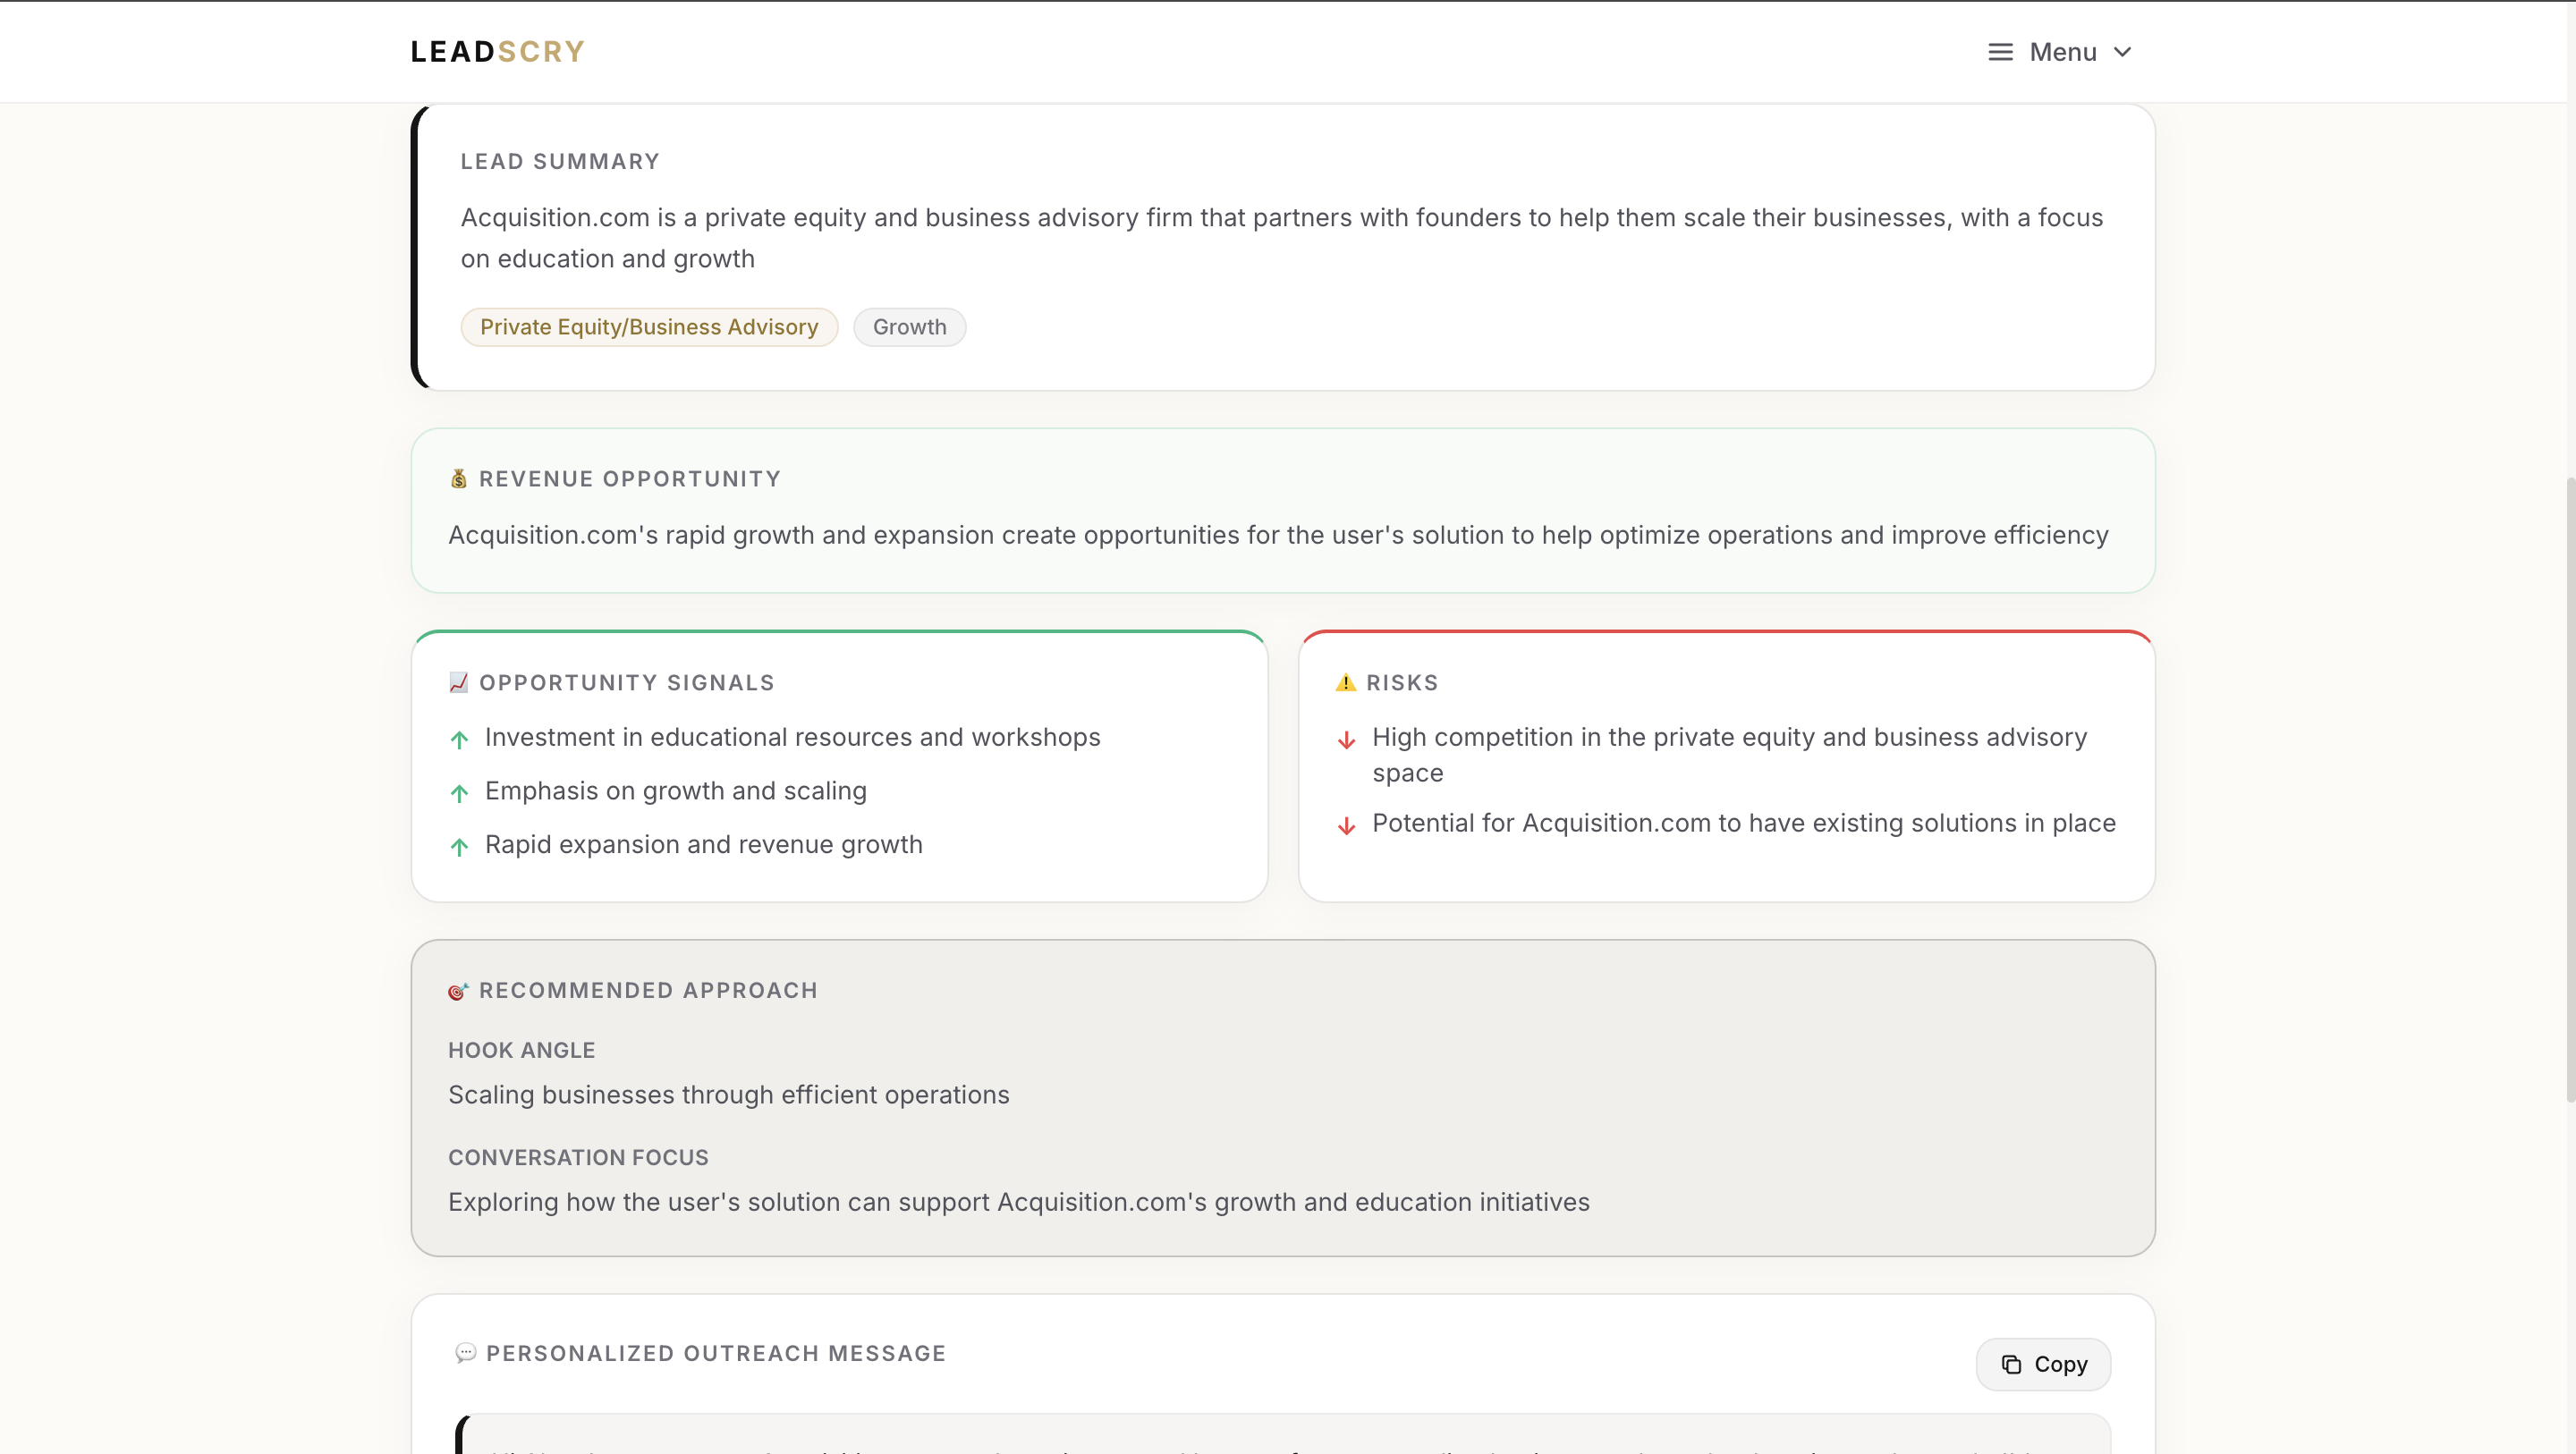Click up arrow beside educational resources signal
The image size is (2576, 1454).
tap(459, 740)
